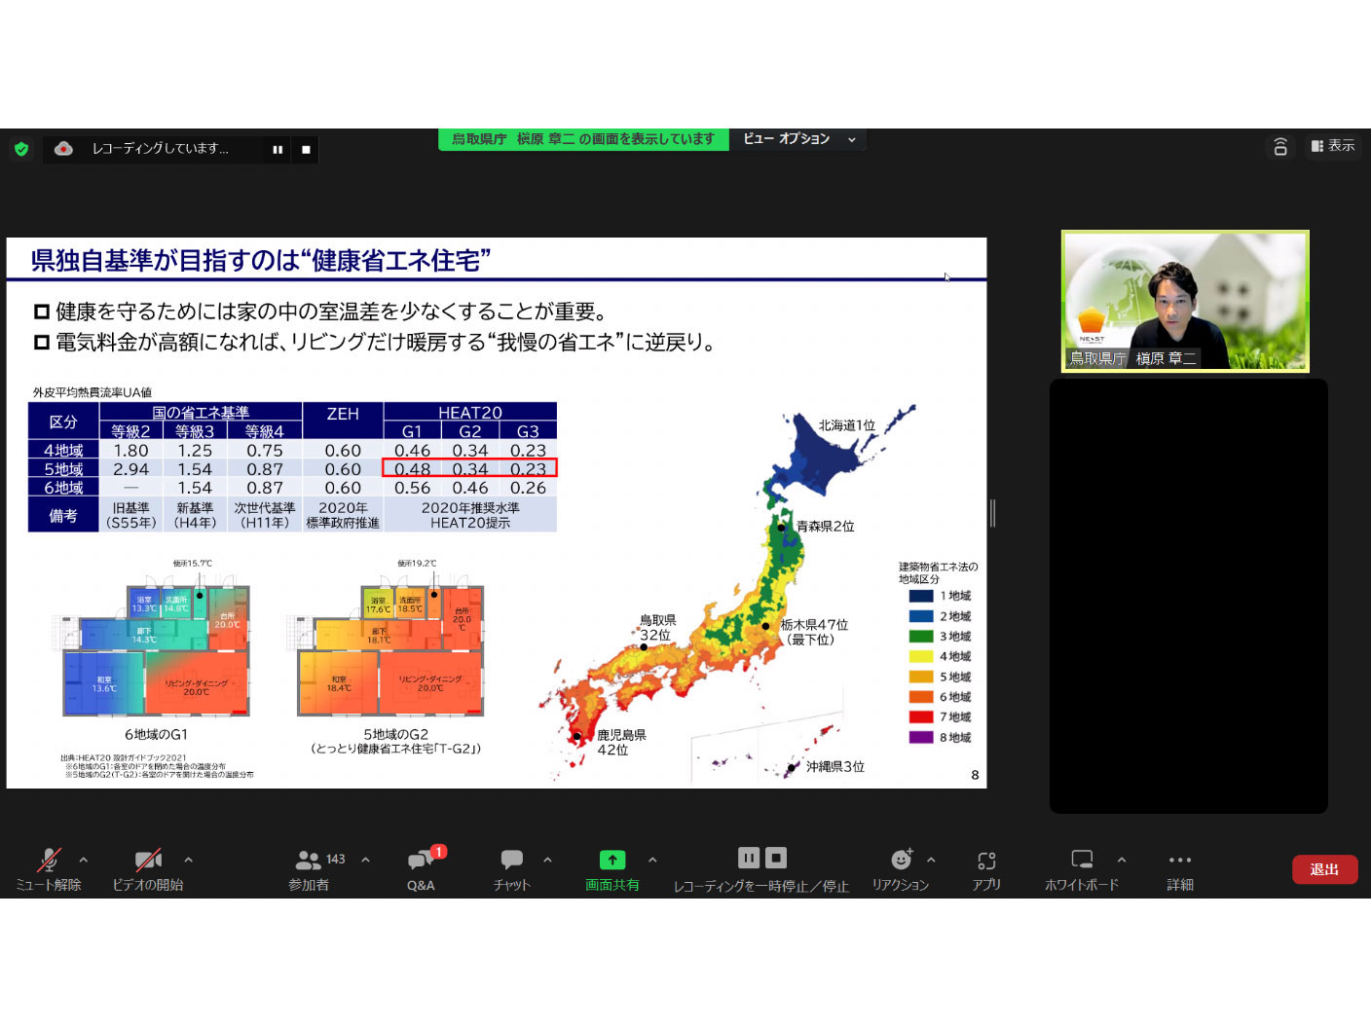Open the チャット chat panel
Viewport: 1371px width, 1028px height.
coord(511,868)
